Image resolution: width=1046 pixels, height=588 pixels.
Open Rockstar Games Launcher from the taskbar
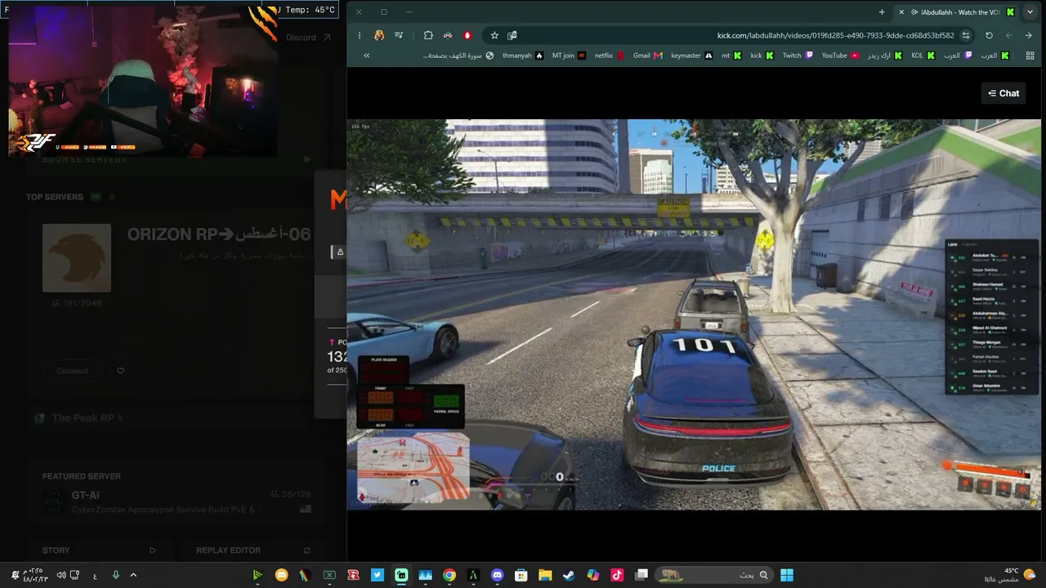(353, 575)
